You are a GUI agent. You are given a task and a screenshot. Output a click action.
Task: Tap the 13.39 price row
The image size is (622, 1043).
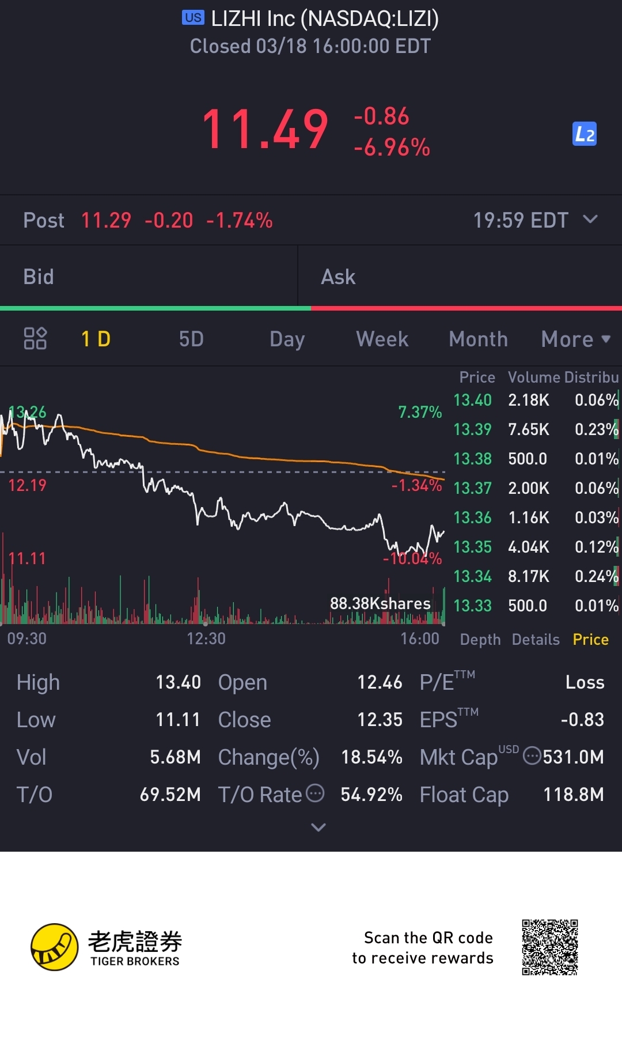point(536,429)
